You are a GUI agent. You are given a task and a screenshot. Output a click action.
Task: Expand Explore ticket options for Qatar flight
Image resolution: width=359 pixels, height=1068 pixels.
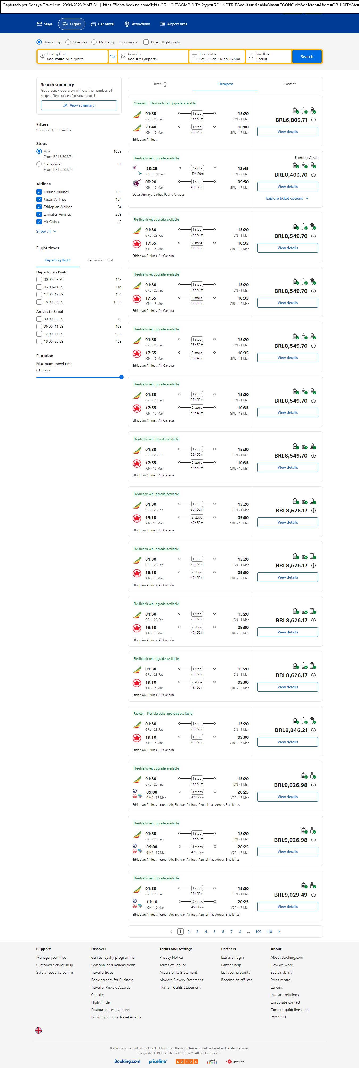(287, 199)
